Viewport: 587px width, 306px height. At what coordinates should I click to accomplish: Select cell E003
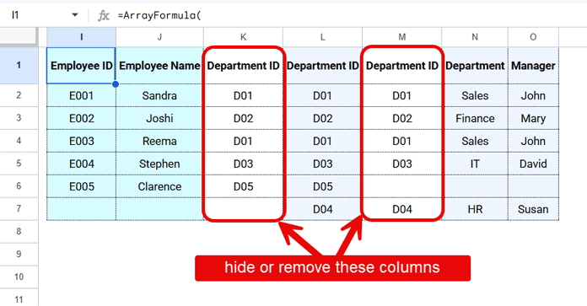(81, 141)
